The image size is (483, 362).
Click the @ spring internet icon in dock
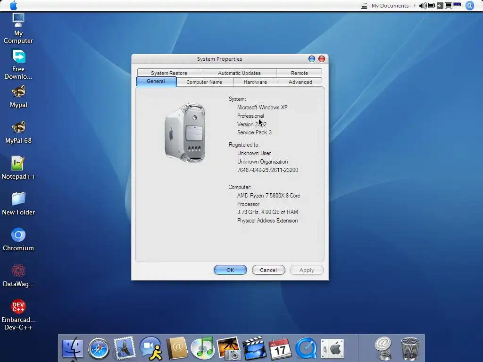tap(383, 348)
